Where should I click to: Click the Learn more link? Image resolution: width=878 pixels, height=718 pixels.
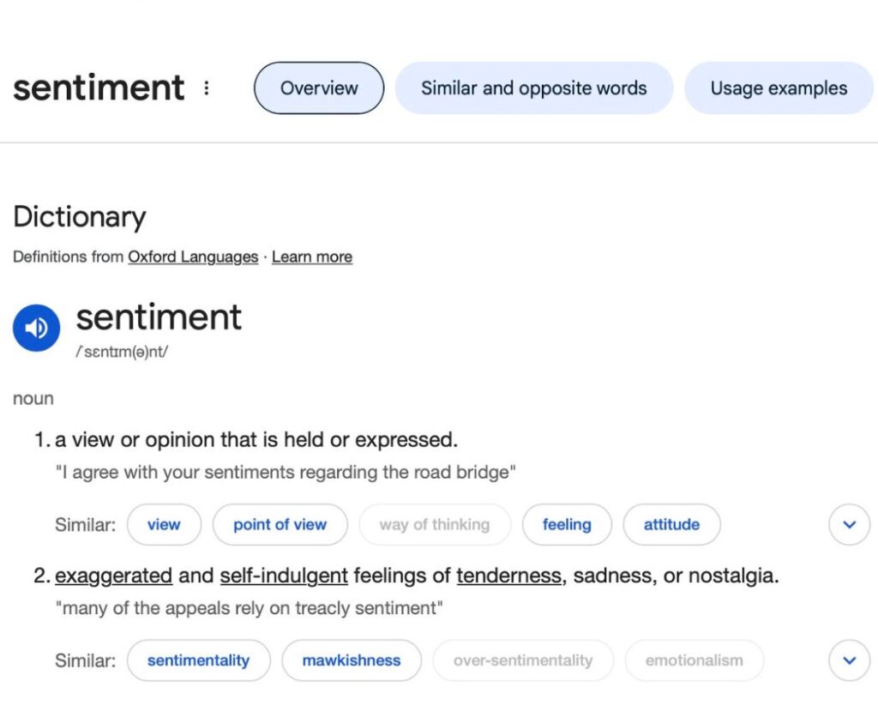point(312,256)
